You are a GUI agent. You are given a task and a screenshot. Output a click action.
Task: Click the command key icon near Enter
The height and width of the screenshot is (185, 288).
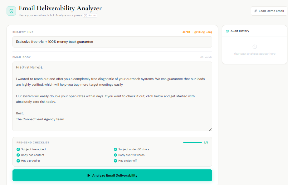coord(85,15)
